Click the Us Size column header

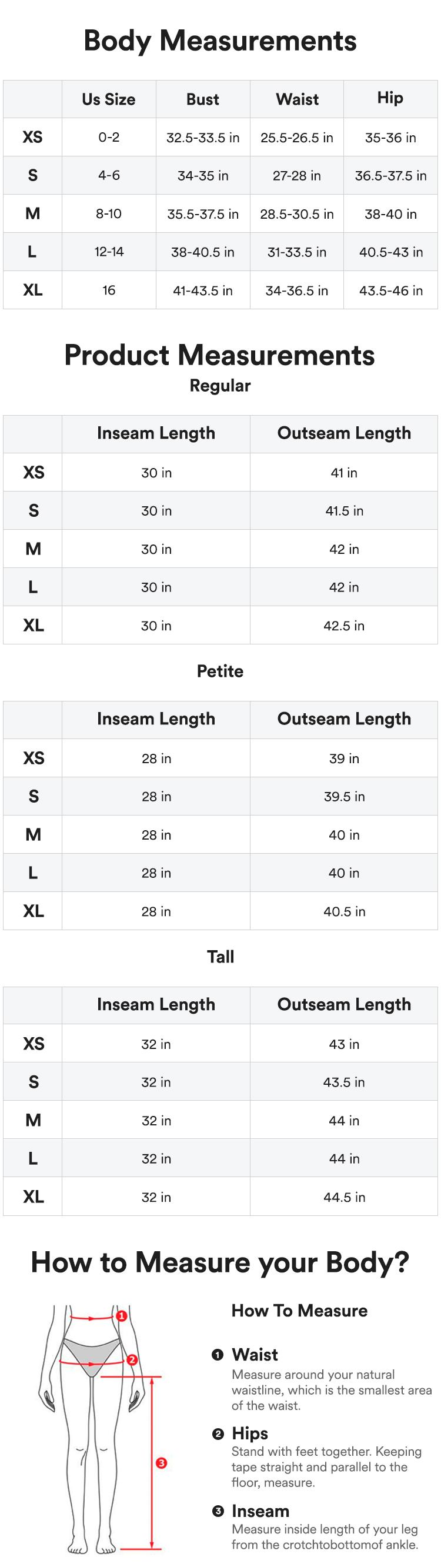(109, 99)
